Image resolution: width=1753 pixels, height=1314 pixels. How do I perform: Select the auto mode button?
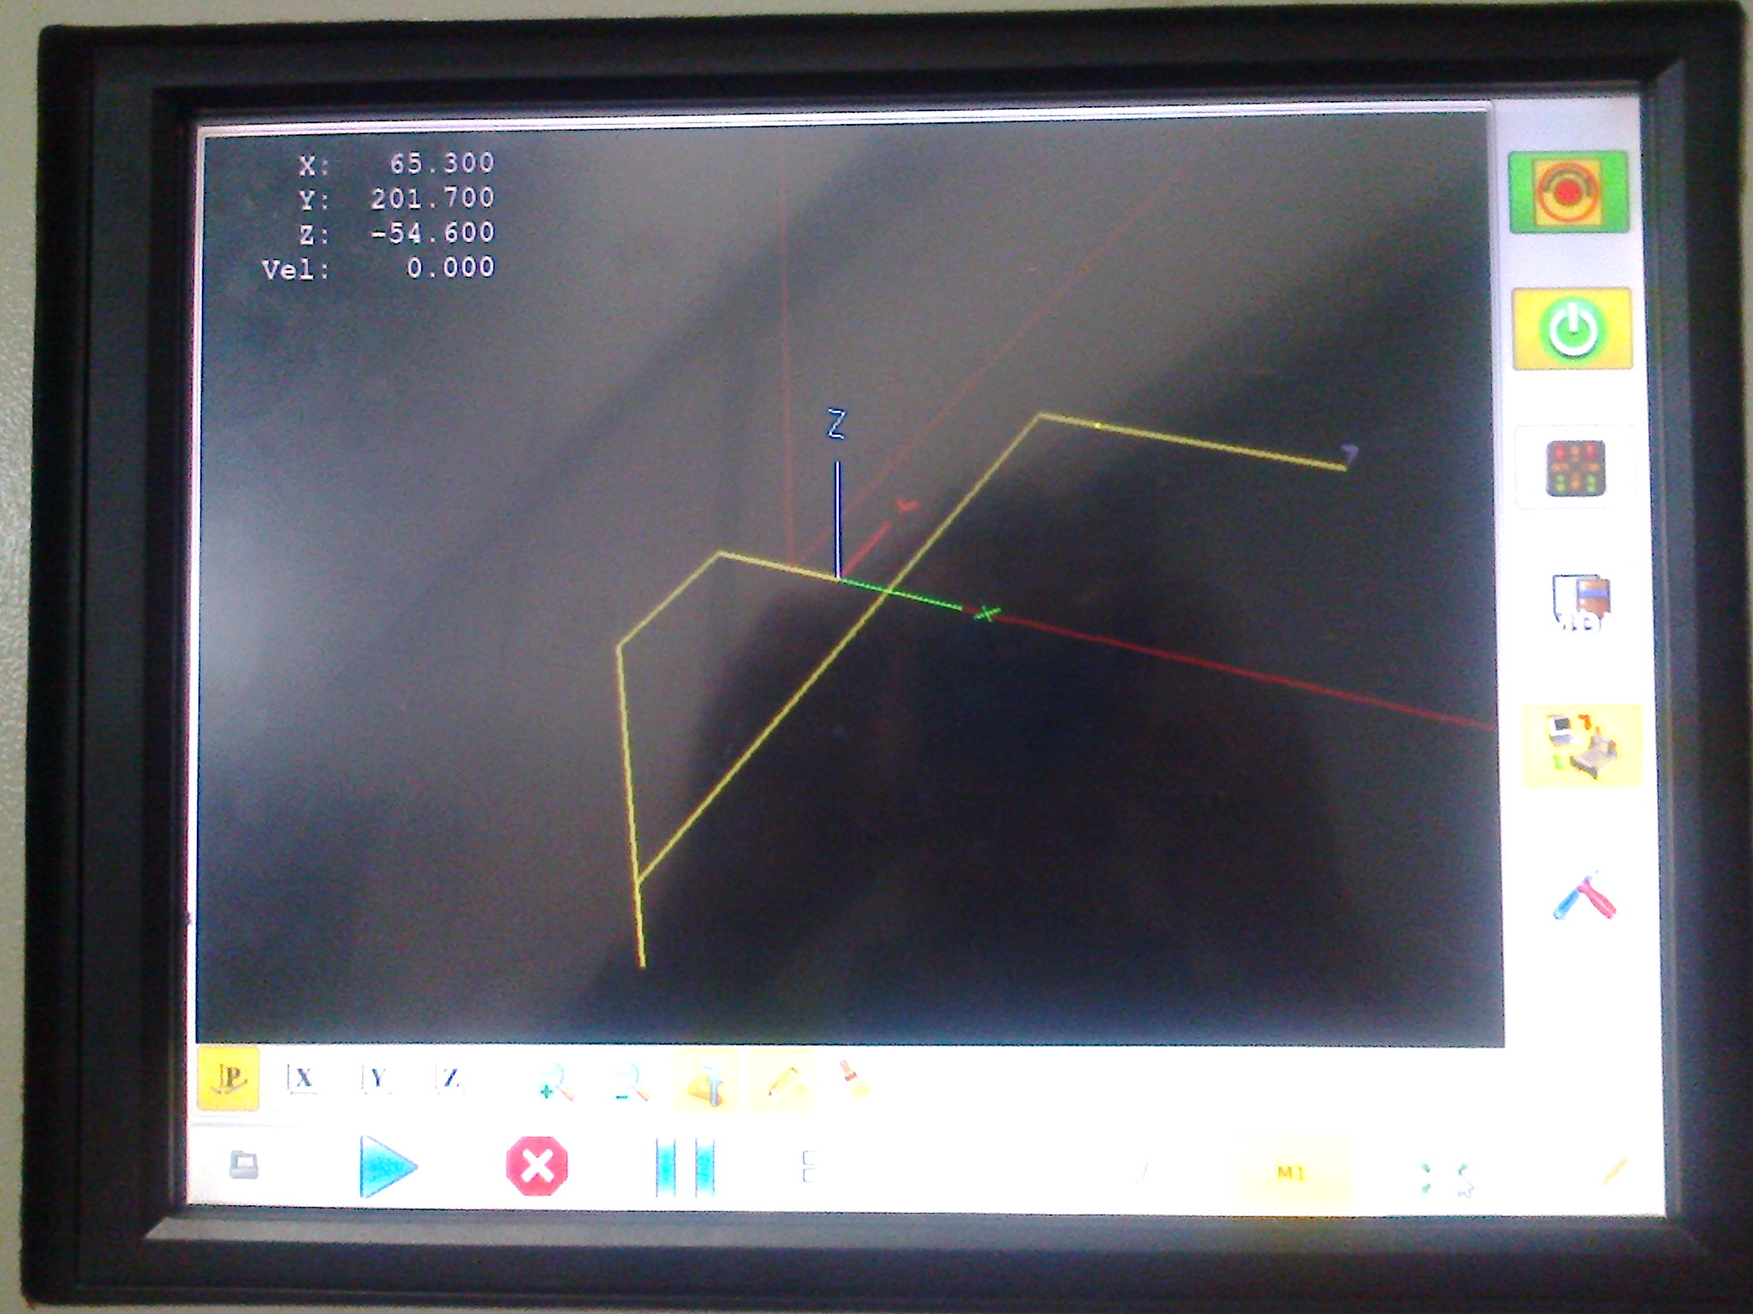(1581, 745)
